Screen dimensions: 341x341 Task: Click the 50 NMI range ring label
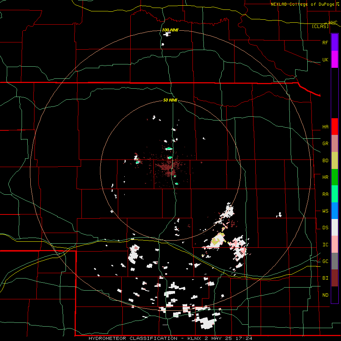coord(170,100)
